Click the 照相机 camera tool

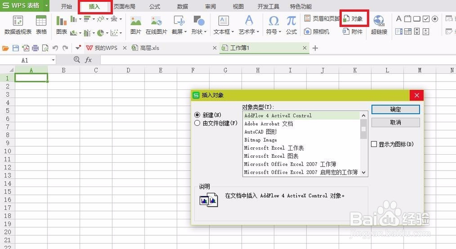click(316, 31)
